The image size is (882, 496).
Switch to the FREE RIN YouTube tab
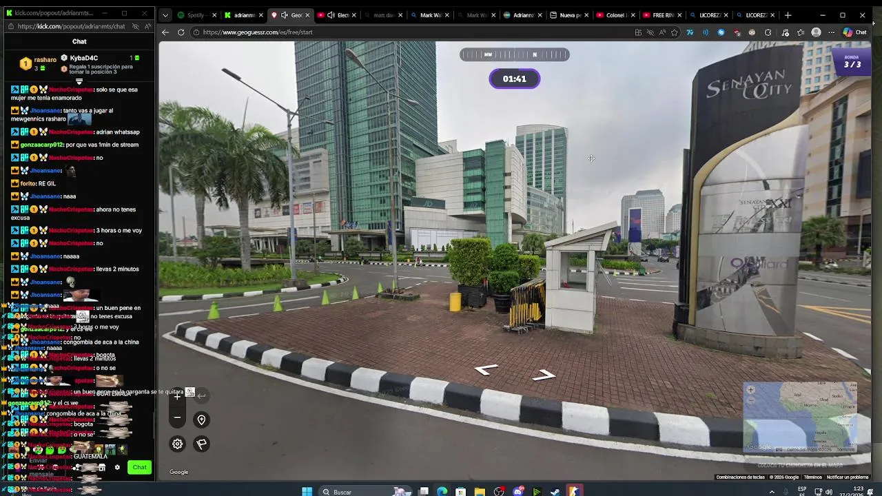(663, 15)
